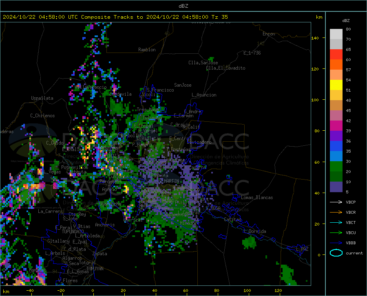Click the 'Tz 35' header value
This screenshot has height=296, width=367.
tap(219, 17)
